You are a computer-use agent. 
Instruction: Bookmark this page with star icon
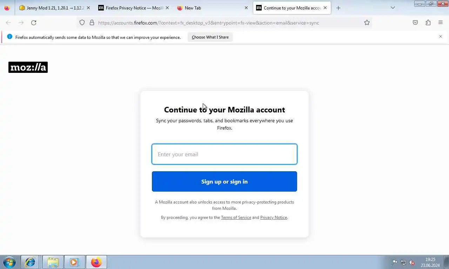point(367,23)
